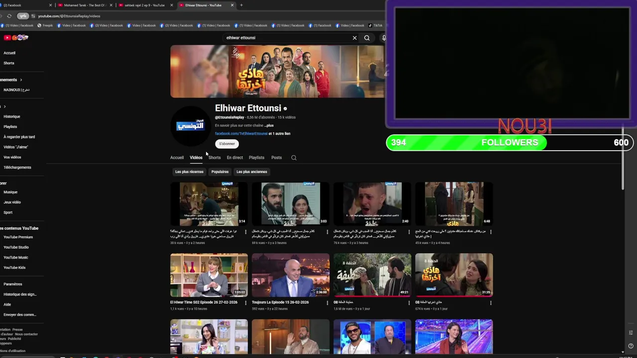Open the channel's Playlists tab
The image size is (637, 358).
[257, 158]
